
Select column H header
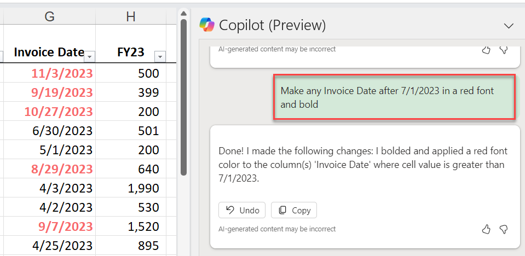pyautogui.click(x=131, y=16)
